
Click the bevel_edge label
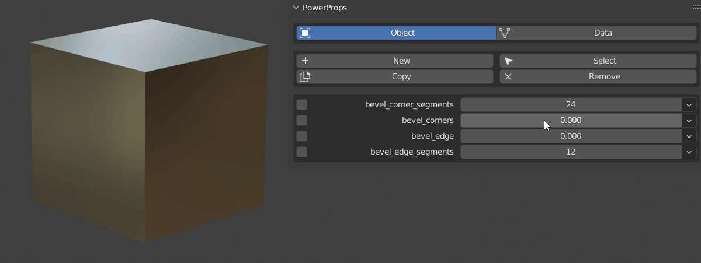point(432,136)
